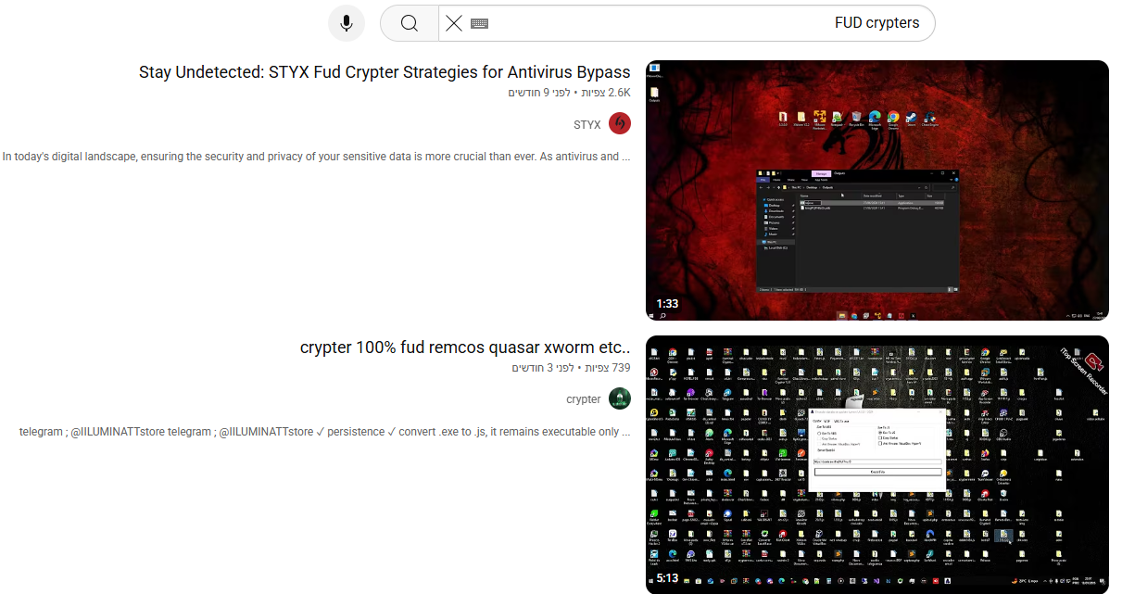The height and width of the screenshot is (594, 1135).
Task: Visit the crypter channel name link
Action: click(584, 399)
